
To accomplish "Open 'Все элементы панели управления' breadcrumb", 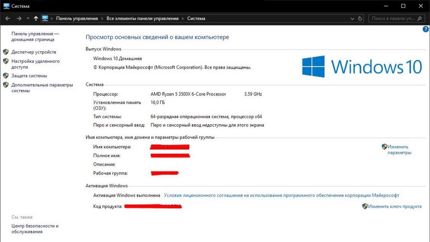I will tap(142, 18).
